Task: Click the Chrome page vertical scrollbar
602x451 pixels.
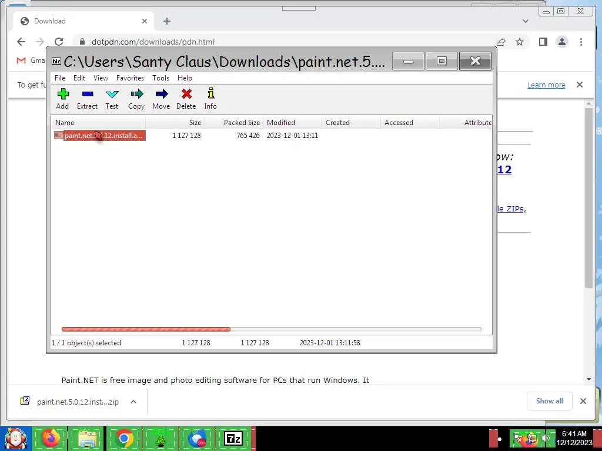Action: [x=588, y=197]
